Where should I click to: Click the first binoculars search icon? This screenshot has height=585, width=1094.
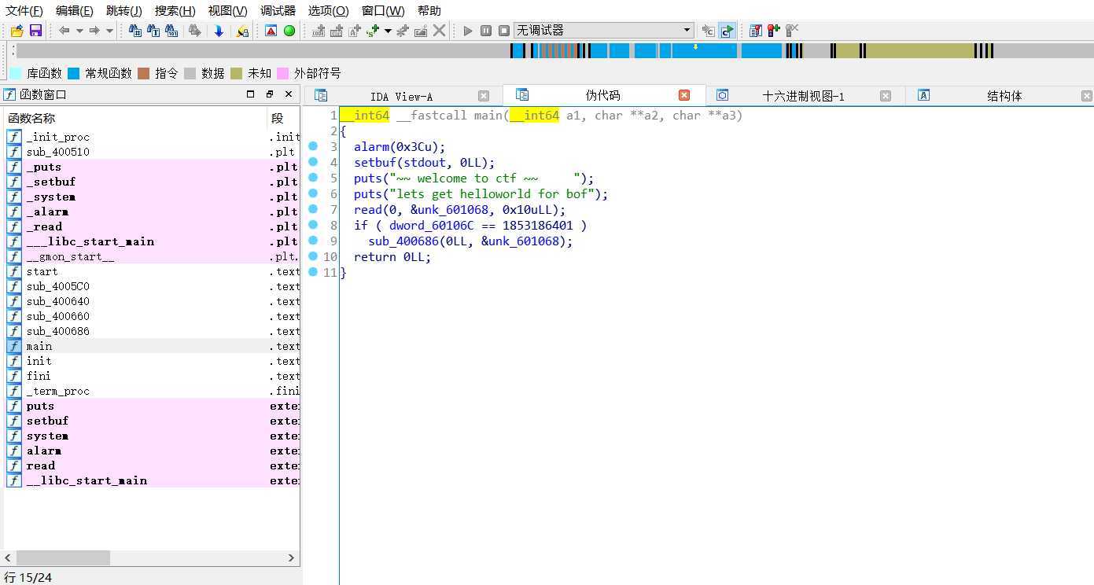[x=135, y=31]
